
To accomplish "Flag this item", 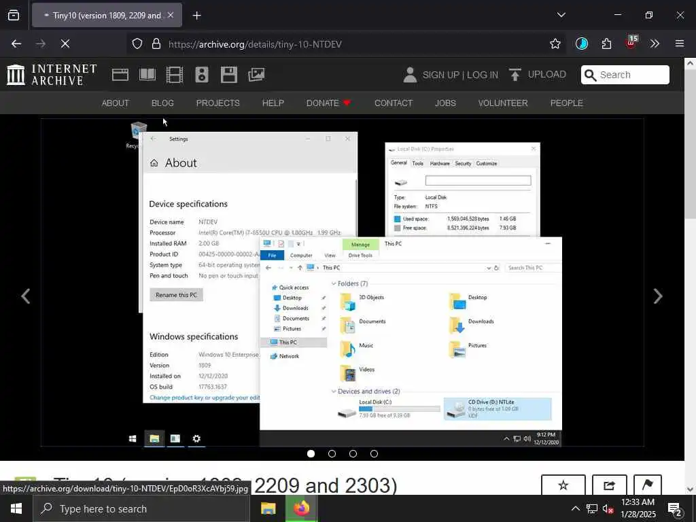I will coord(647,485).
